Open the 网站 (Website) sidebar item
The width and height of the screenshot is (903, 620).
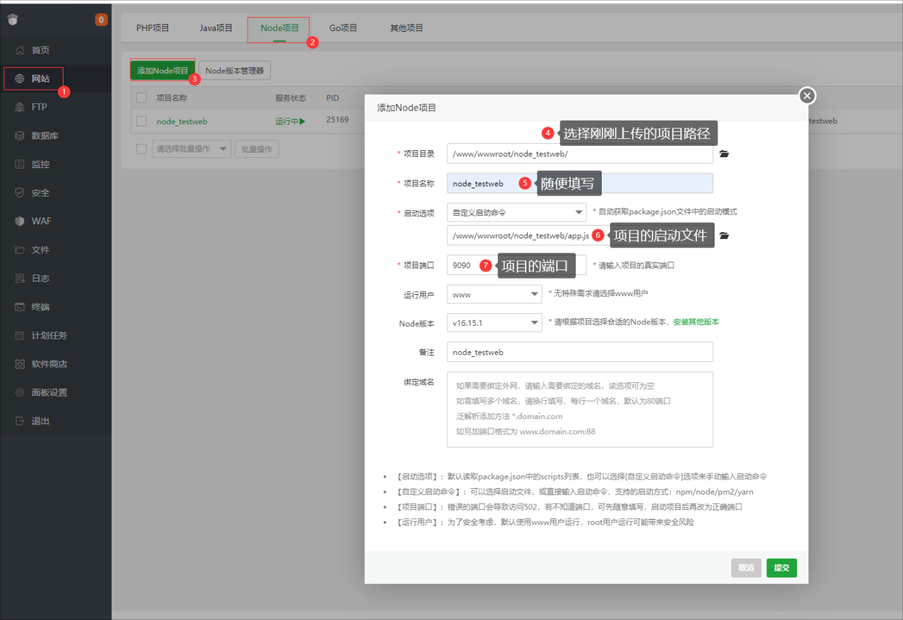(x=40, y=78)
